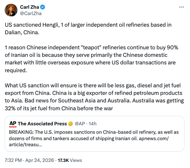
Task: Click the @AP handle in quoted post
Action: (80, 124)
